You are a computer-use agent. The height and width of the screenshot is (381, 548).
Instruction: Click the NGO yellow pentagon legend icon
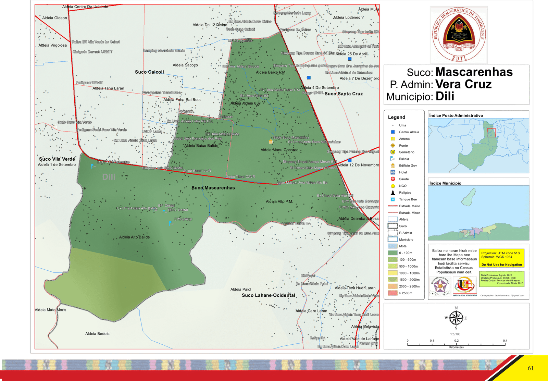tap(393, 186)
